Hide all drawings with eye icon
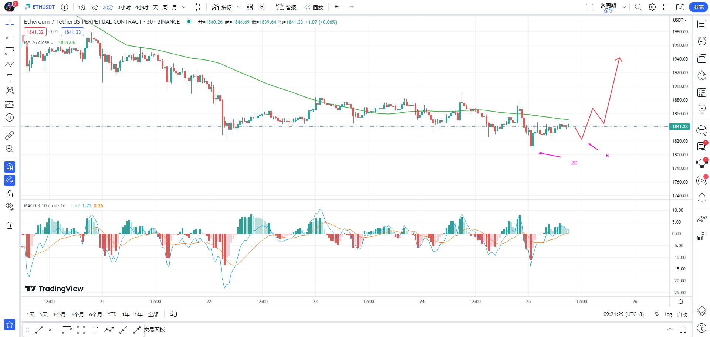Screen dimensions: 710x337 pos(10,207)
